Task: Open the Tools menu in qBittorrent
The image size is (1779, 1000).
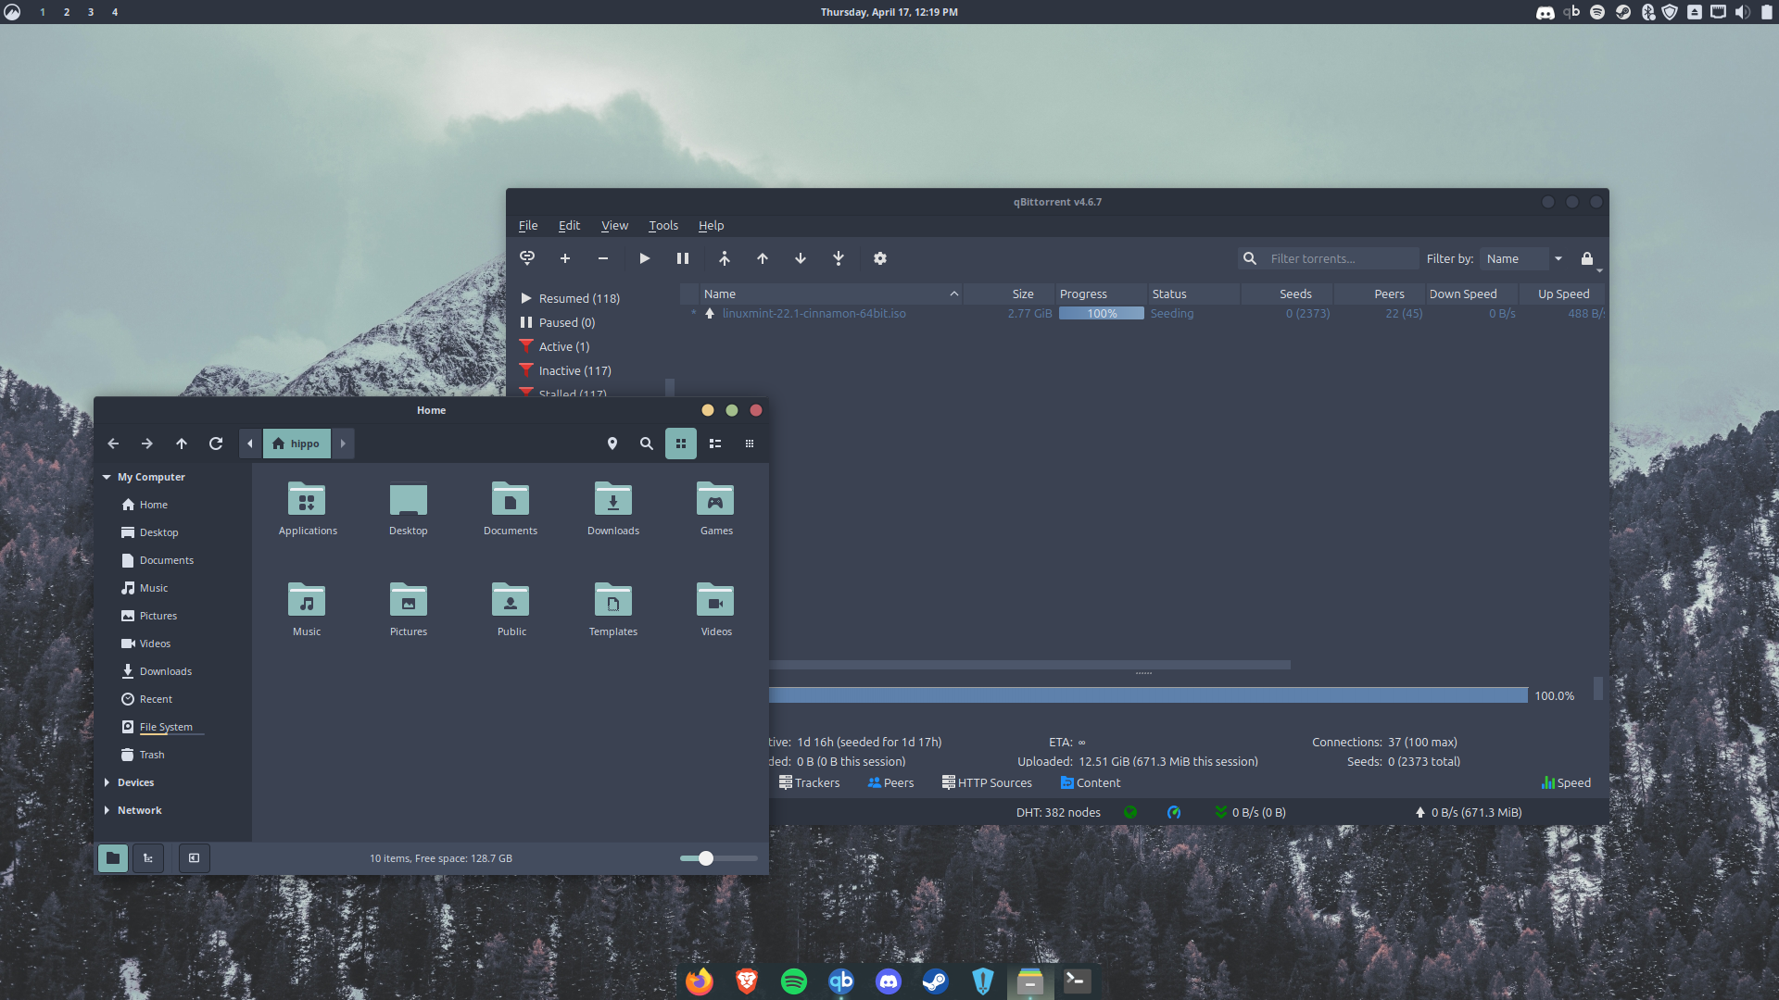Action: pos(663,225)
